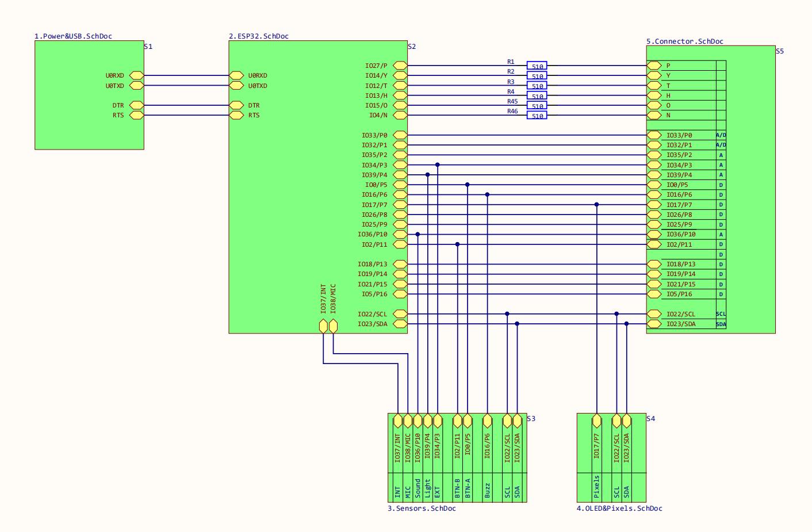The height and width of the screenshot is (532, 812).
Task: Select vertical IO37/INT port on ESP32 sheet
Action: 323,326
